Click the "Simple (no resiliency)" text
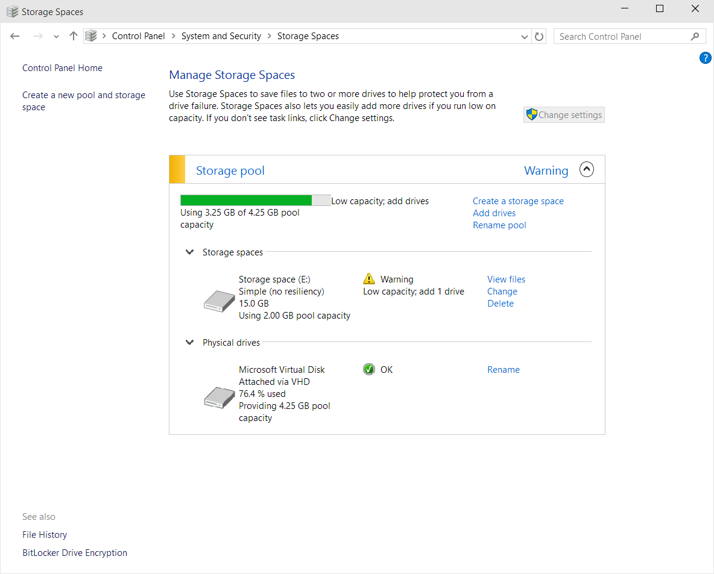 click(282, 291)
